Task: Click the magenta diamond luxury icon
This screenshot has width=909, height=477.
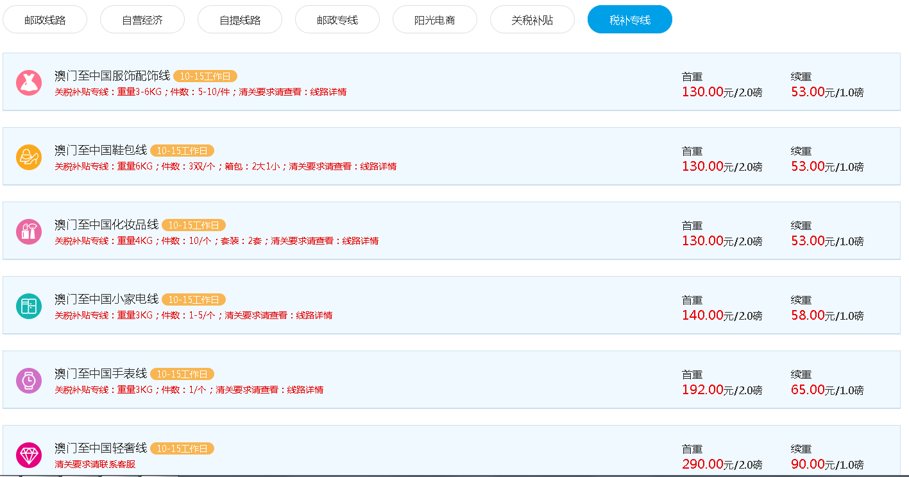Action: pyautogui.click(x=29, y=455)
